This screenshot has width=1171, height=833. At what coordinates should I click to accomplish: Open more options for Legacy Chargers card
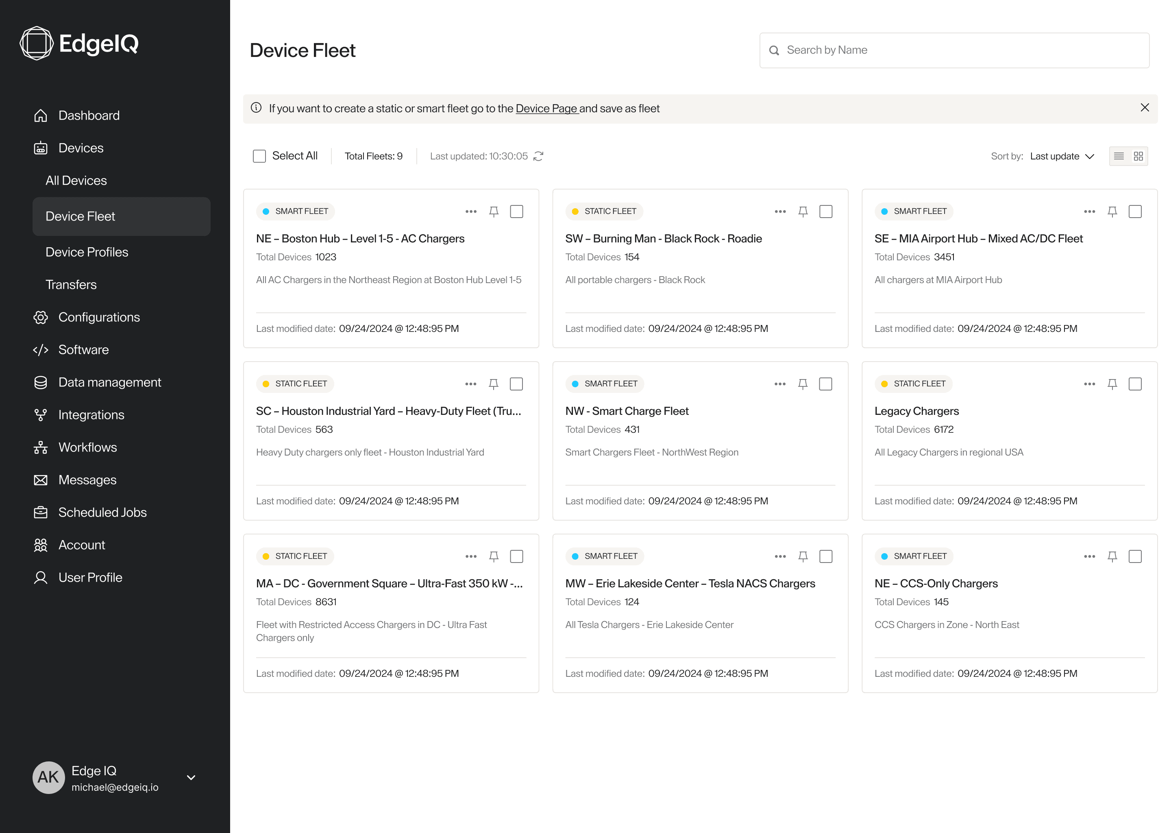coord(1089,384)
